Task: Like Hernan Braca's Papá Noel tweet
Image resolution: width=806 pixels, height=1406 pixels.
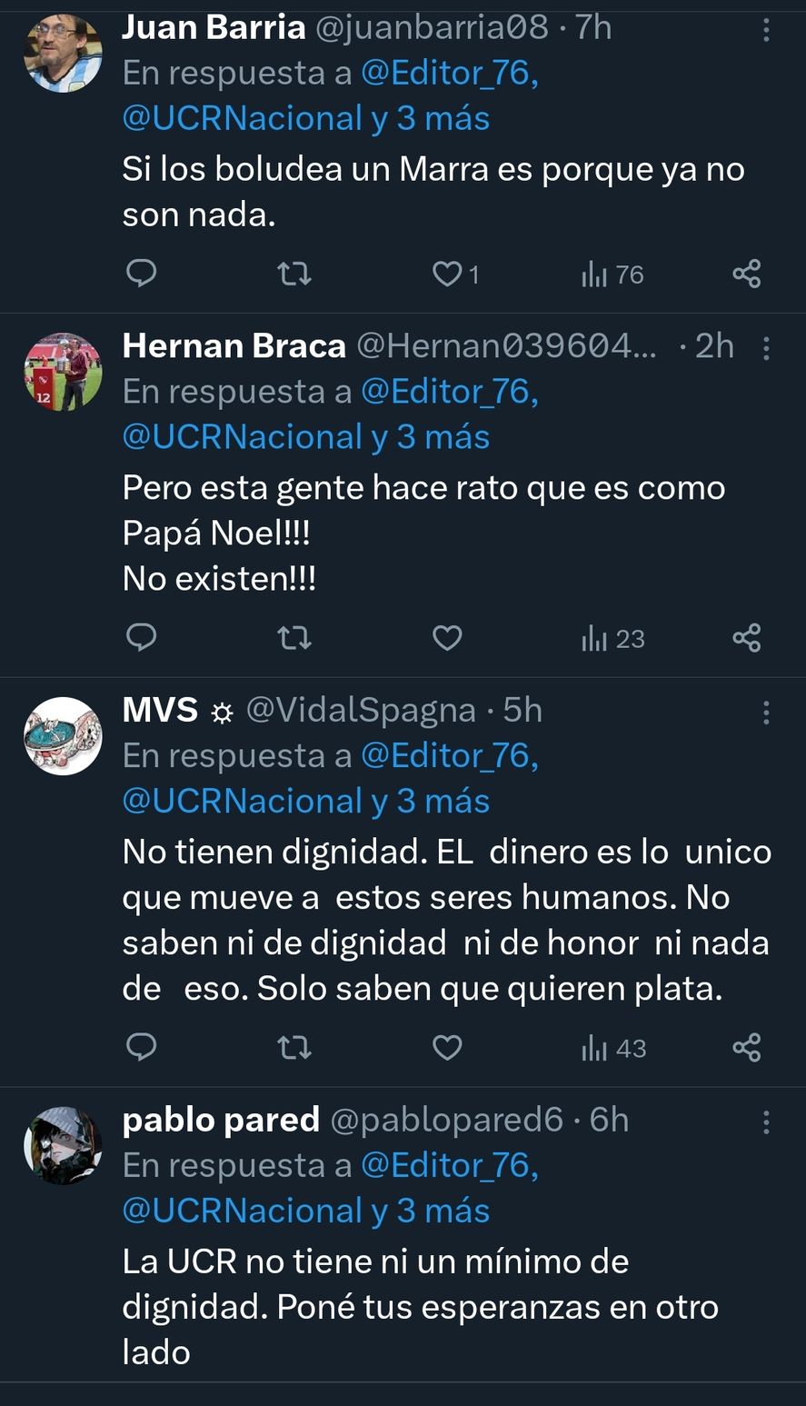Action: tap(447, 638)
